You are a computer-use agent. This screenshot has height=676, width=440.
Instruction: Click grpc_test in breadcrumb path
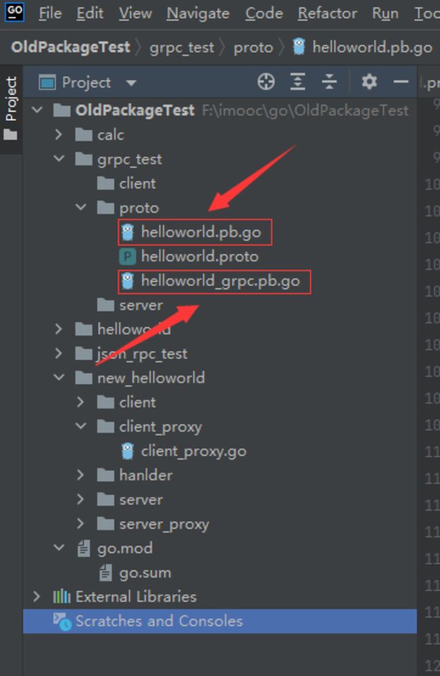coord(182,47)
